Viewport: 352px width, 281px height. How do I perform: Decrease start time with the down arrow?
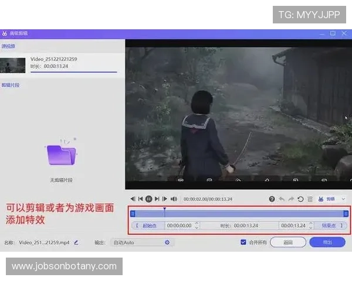197,228
